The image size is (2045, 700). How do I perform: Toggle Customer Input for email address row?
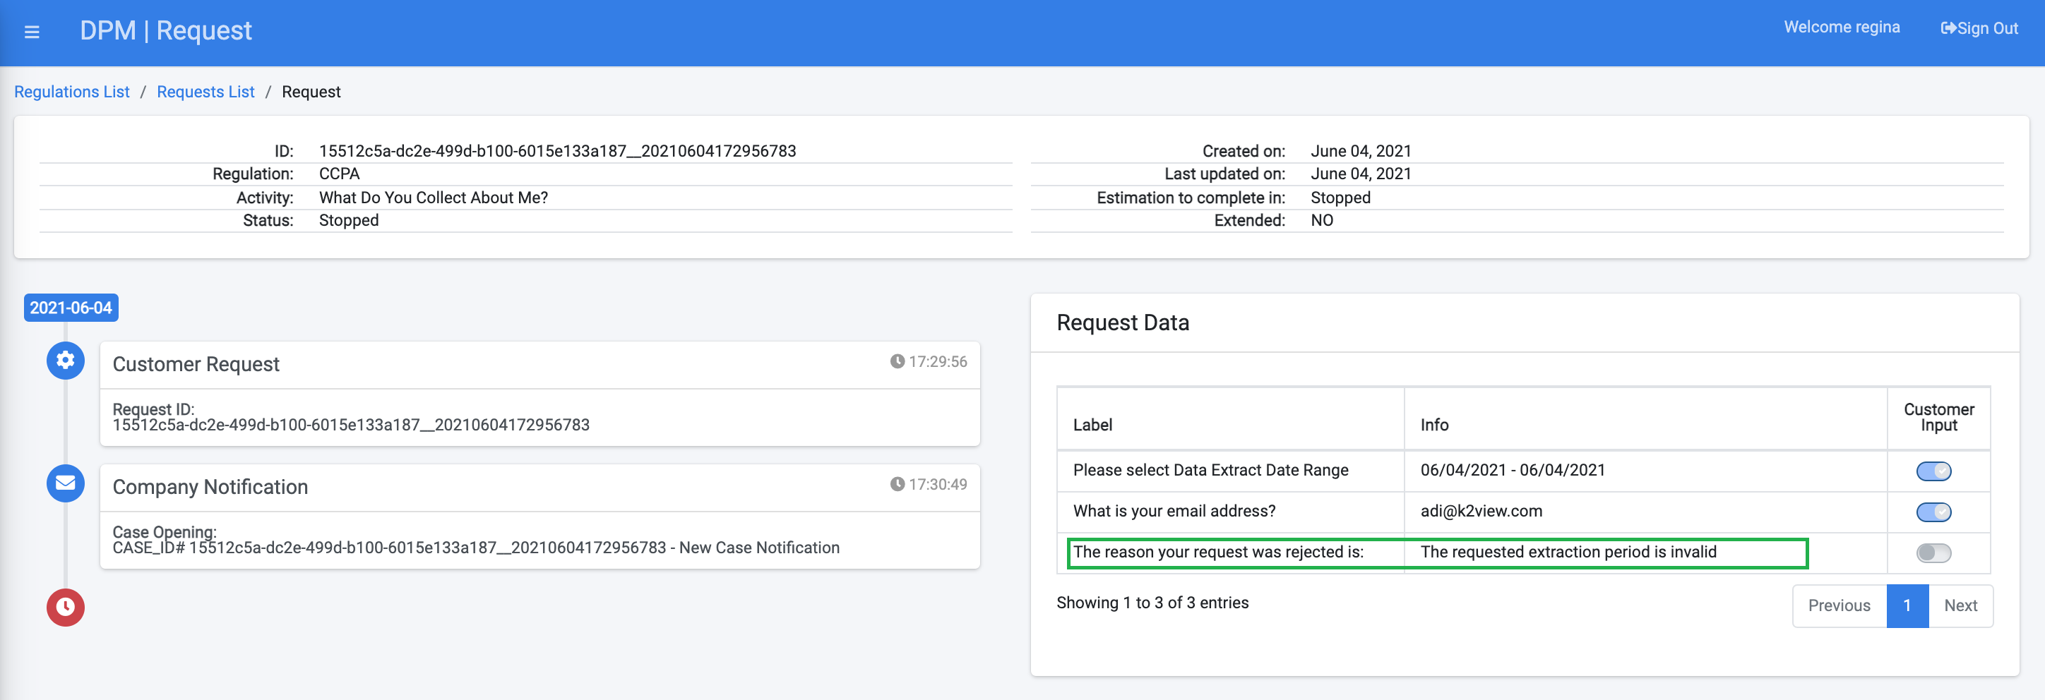(x=1933, y=512)
